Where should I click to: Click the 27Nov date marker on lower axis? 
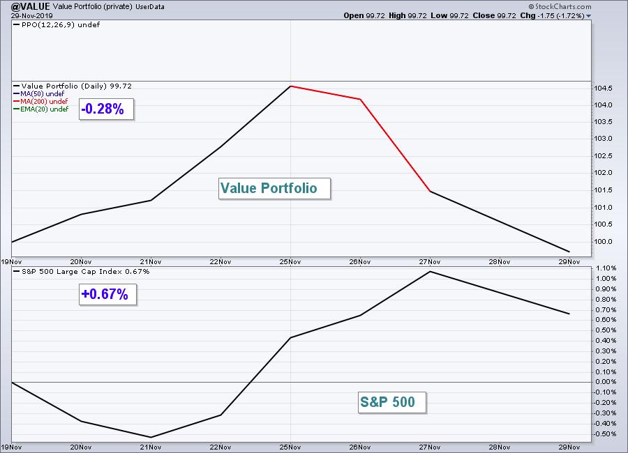[x=430, y=447]
